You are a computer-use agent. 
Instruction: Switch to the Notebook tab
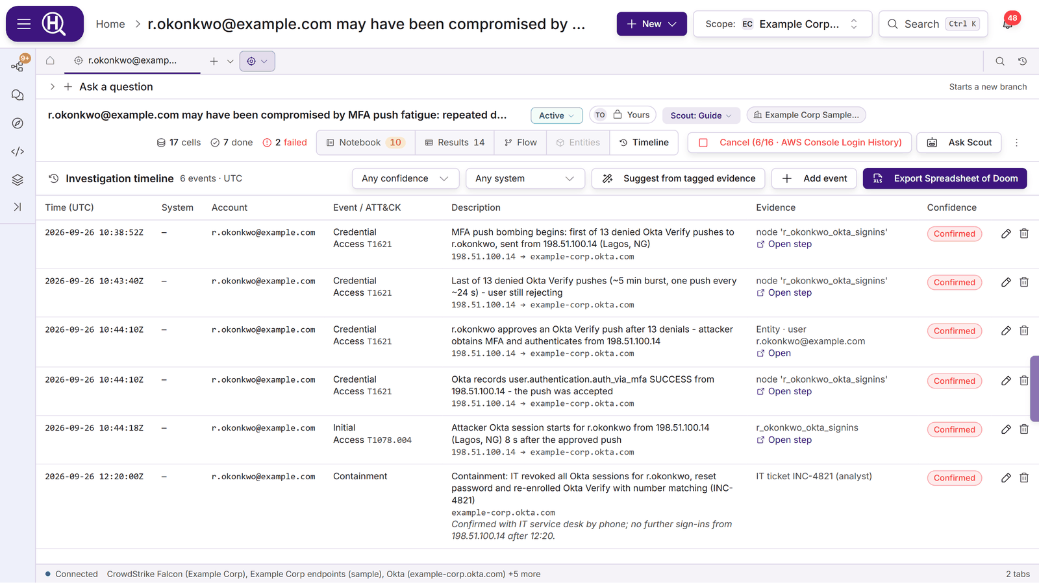click(x=366, y=143)
